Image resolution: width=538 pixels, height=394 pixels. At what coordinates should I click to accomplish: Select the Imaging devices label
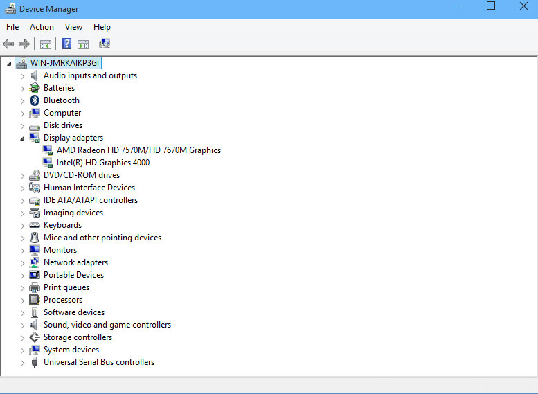73,213
